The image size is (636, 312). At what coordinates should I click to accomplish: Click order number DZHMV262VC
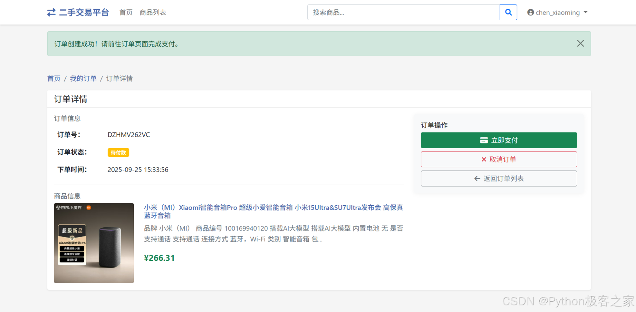(x=129, y=135)
